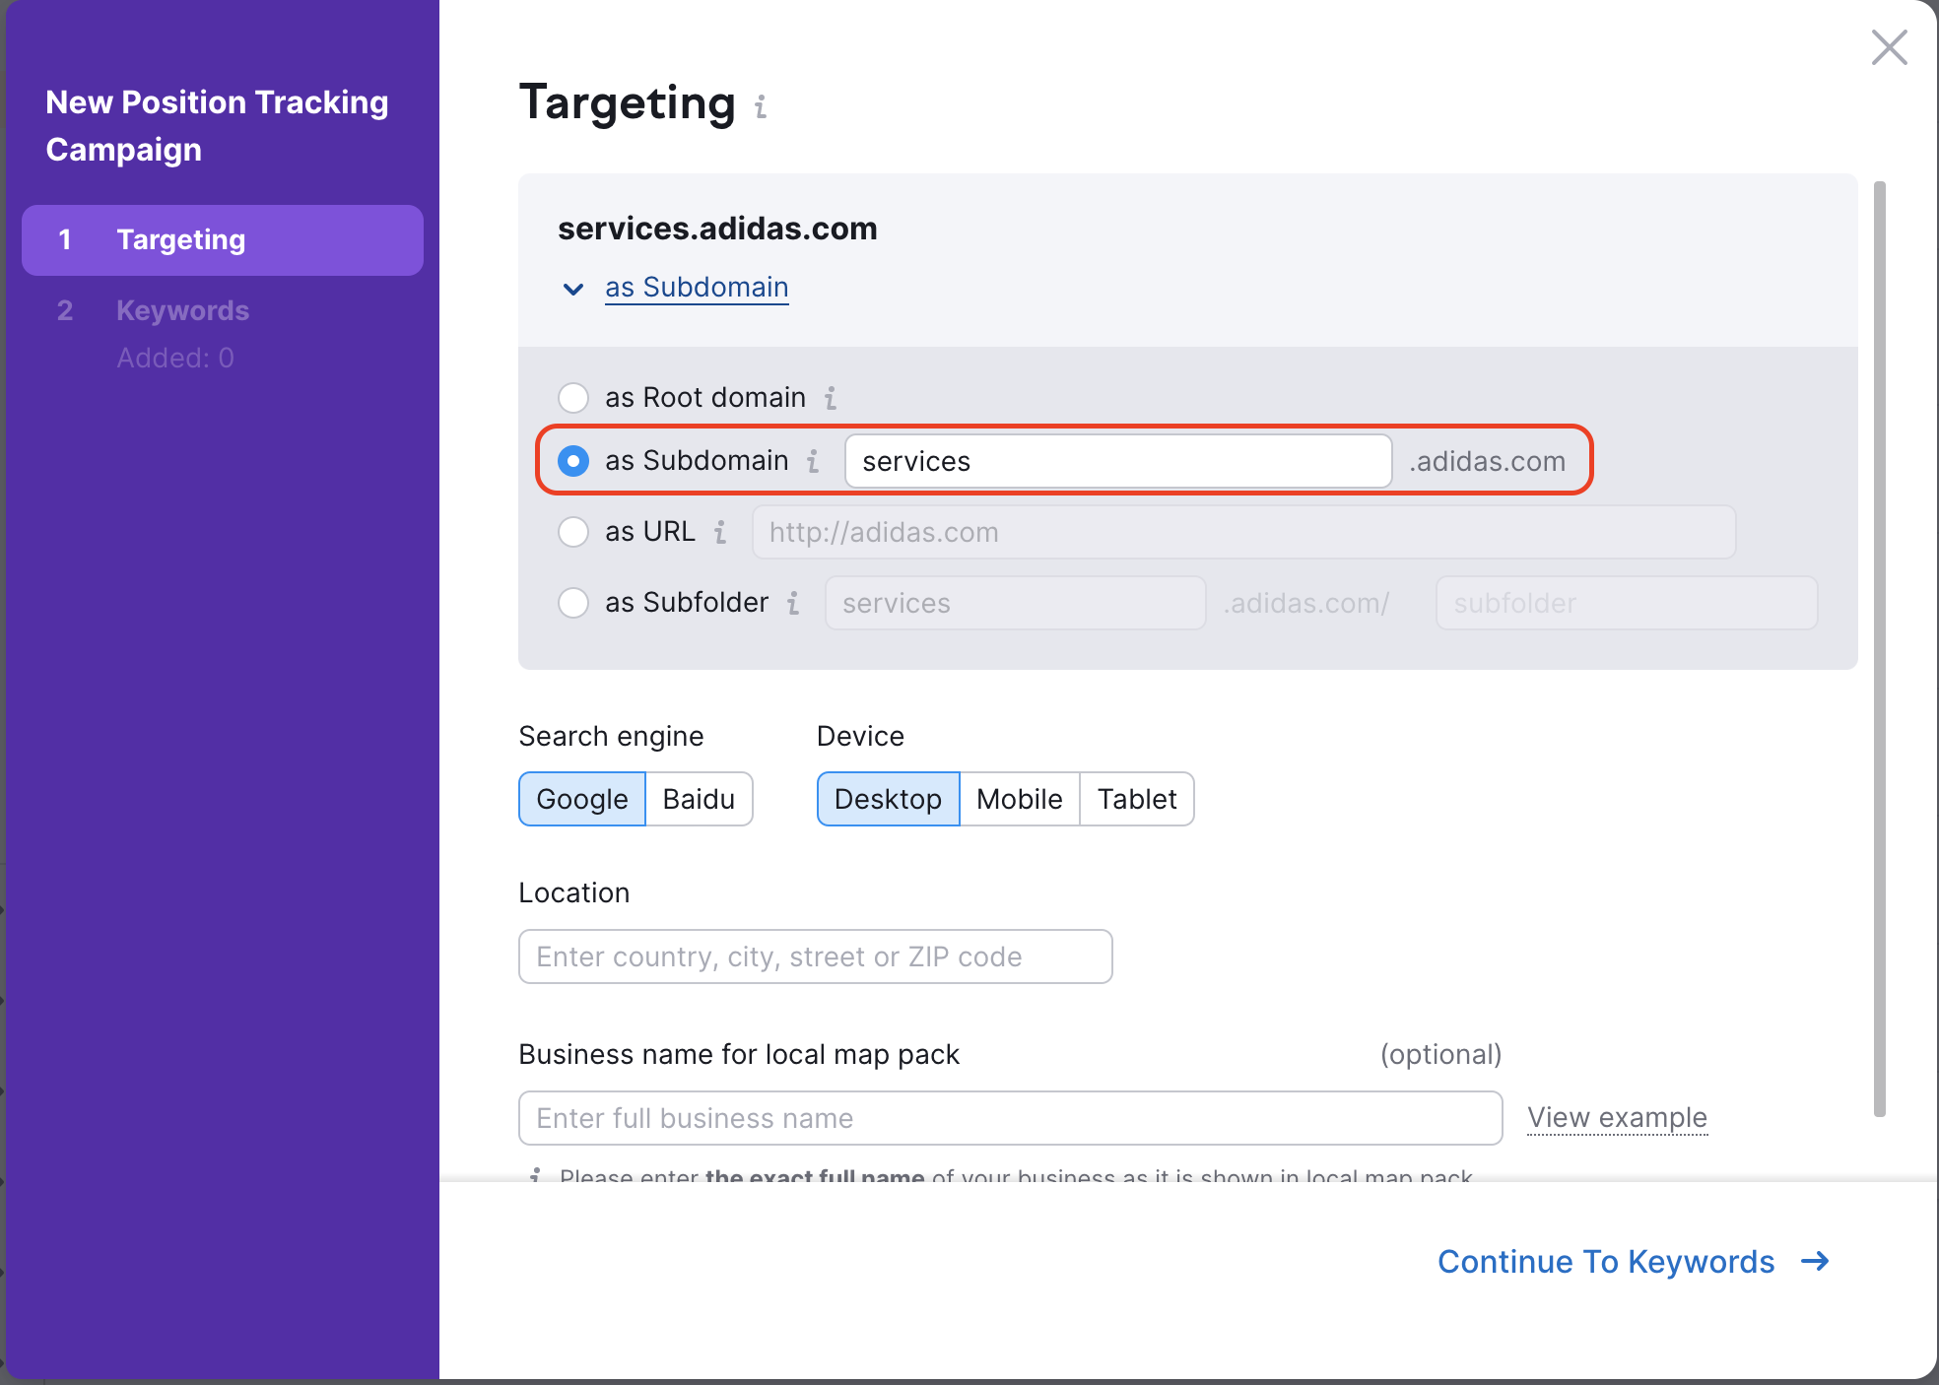Image resolution: width=1939 pixels, height=1385 pixels.
Task: Go to Keywords step in sidebar
Action: tap(182, 310)
